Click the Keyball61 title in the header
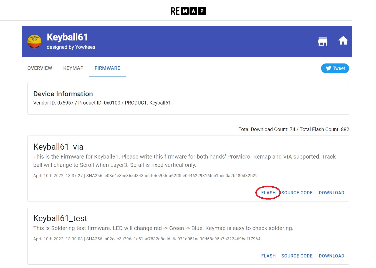 [67, 37]
